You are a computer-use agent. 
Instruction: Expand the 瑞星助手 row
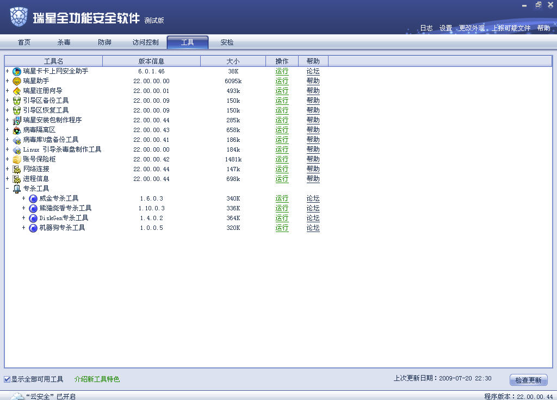(x=7, y=81)
